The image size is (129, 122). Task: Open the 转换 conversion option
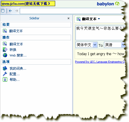pyautogui.click(x=13, y=50)
